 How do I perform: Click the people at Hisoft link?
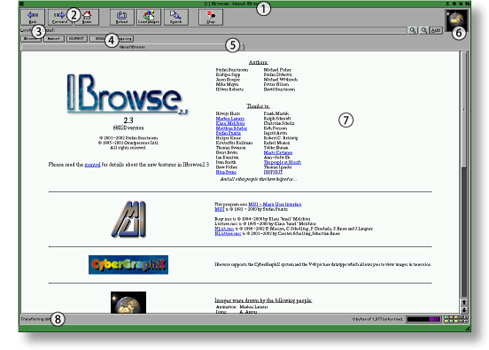[x=283, y=162]
